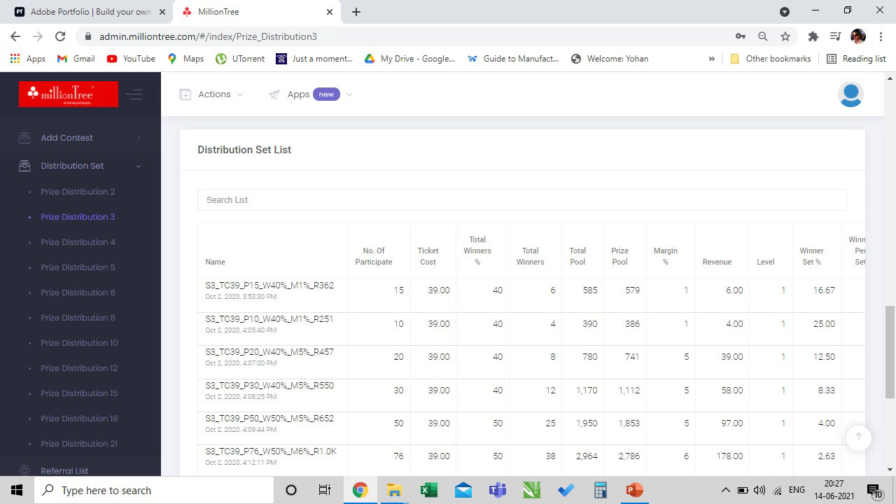The height and width of the screenshot is (504, 896).
Task: Open Excel from the taskbar
Action: pyautogui.click(x=429, y=490)
